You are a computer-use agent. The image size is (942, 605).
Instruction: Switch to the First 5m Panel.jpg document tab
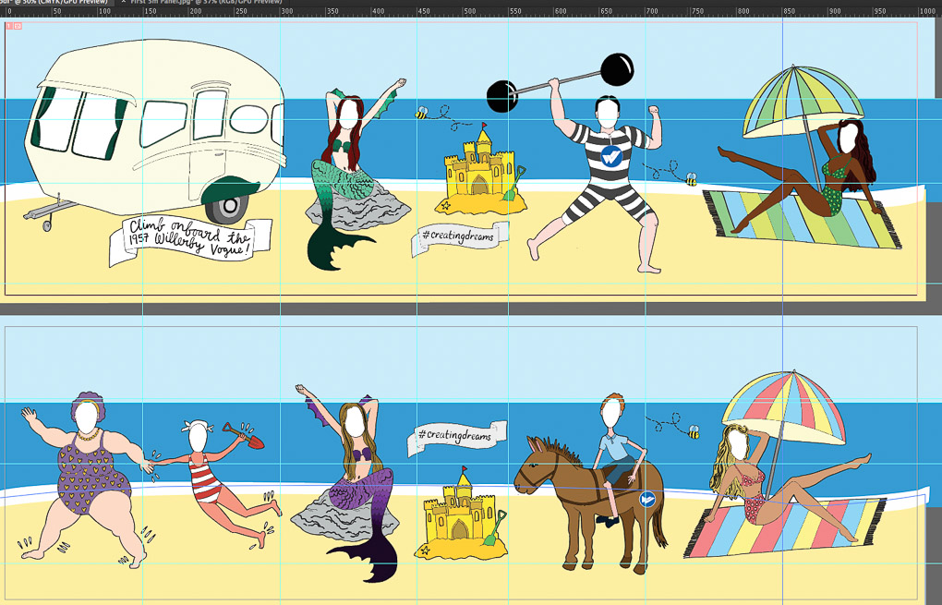point(205,2)
